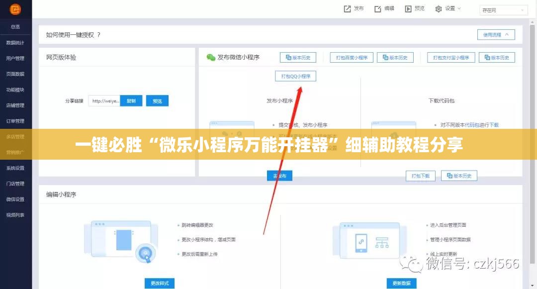
Task: Click the 对不同版本代码包进行下载 bullet text
Action: [x=469, y=125]
